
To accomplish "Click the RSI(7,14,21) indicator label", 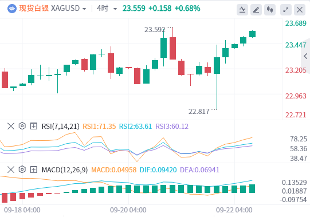I will tap(61, 127).
